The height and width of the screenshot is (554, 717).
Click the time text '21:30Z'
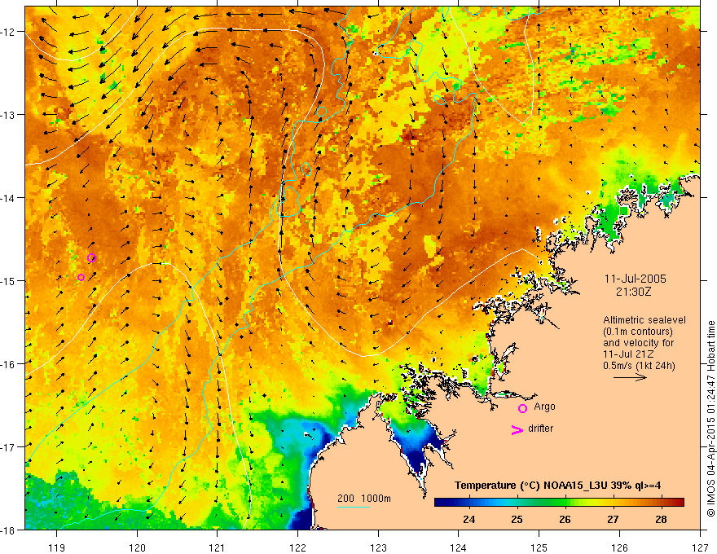633,292
